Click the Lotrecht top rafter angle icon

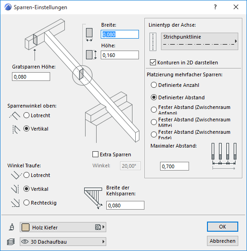tap(15, 116)
